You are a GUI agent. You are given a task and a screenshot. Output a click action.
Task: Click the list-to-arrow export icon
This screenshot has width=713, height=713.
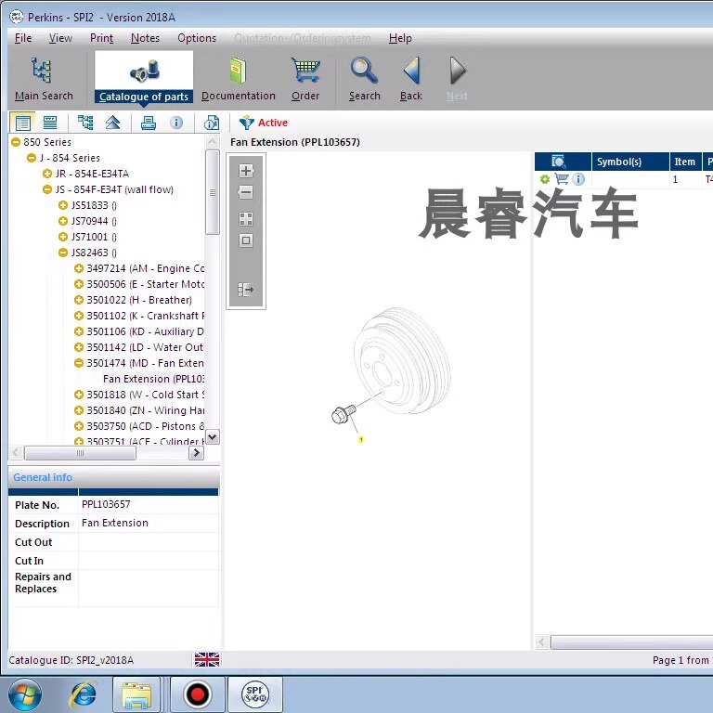[246, 290]
